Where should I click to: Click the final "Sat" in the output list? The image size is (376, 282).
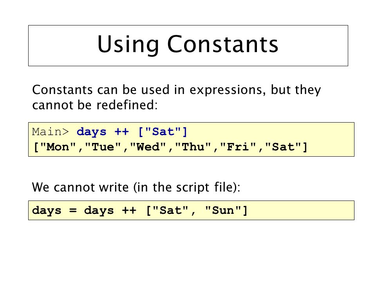click(283, 147)
